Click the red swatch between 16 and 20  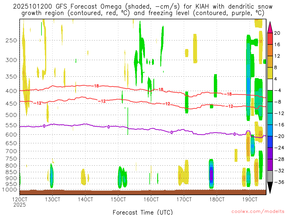[270, 39]
